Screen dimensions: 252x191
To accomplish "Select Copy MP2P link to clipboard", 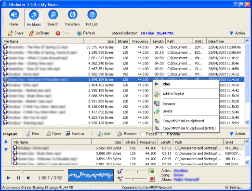I will coord(186,121).
